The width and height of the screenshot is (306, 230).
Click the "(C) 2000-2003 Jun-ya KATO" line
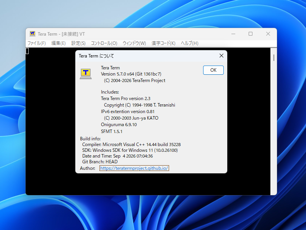(x=131, y=118)
